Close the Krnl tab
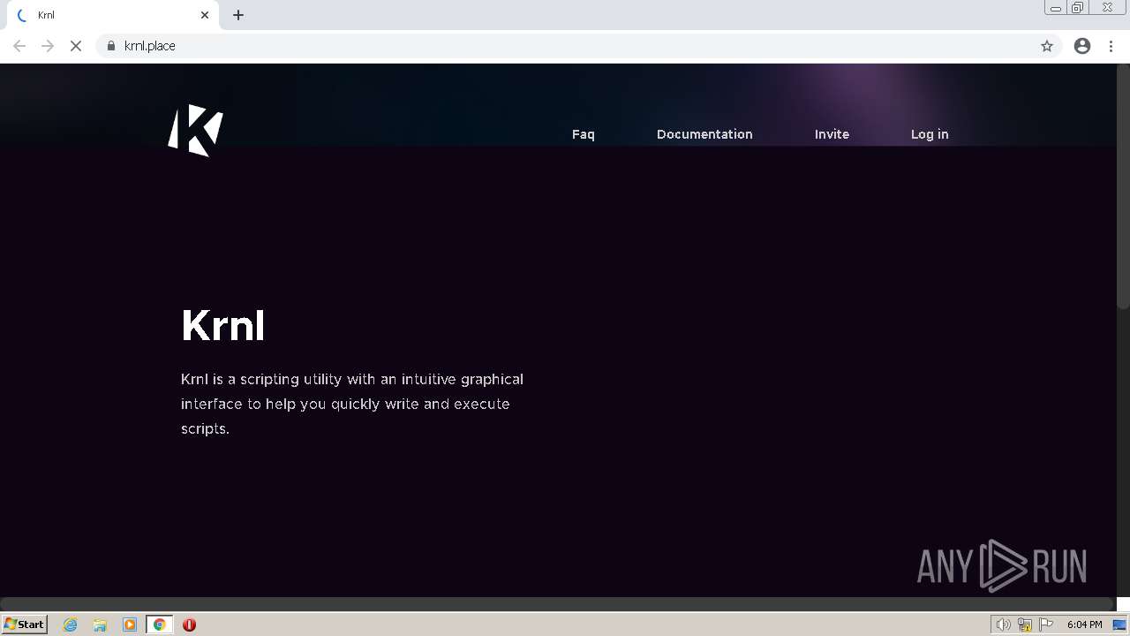This screenshot has height=636, width=1130. click(x=205, y=15)
